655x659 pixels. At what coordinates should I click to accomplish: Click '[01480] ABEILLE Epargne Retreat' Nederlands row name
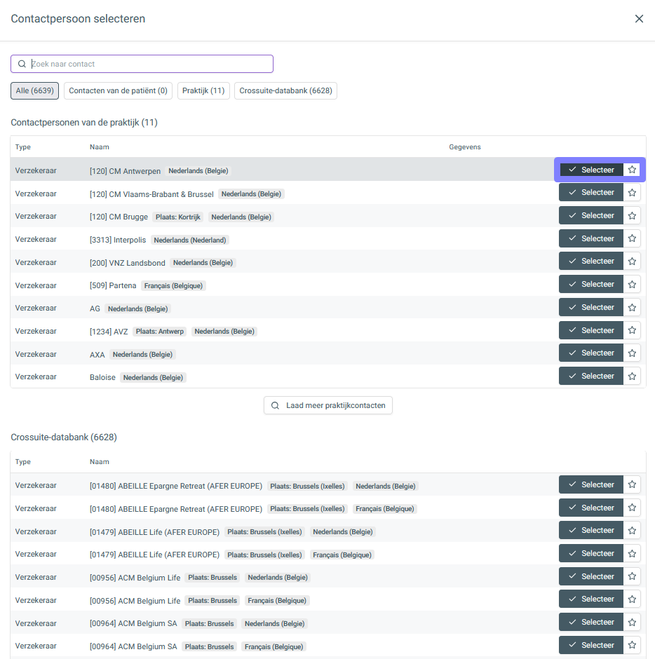(176, 487)
